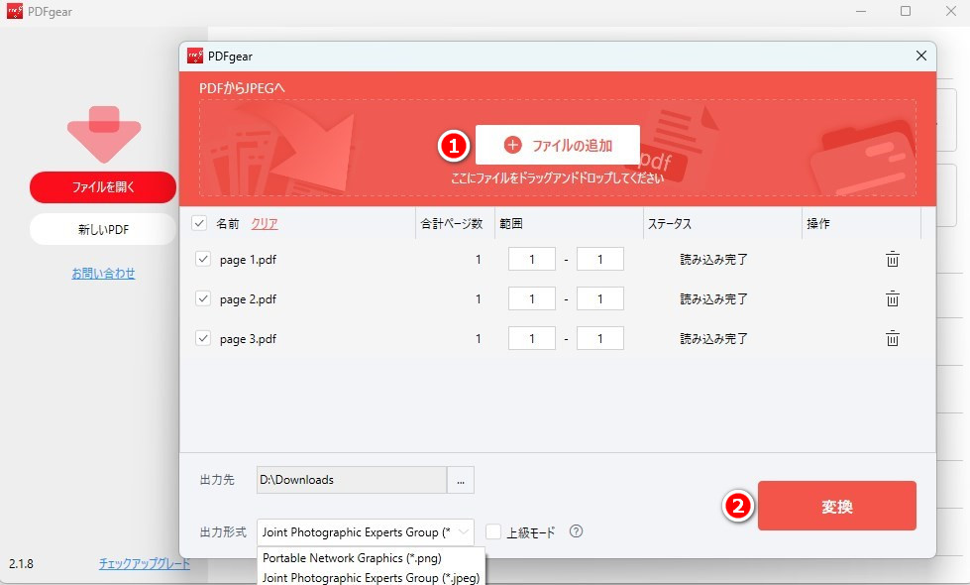Delete page 1.pdf using its trash icon
This screenshot has height=585, width=970.
tap(892, 259)
